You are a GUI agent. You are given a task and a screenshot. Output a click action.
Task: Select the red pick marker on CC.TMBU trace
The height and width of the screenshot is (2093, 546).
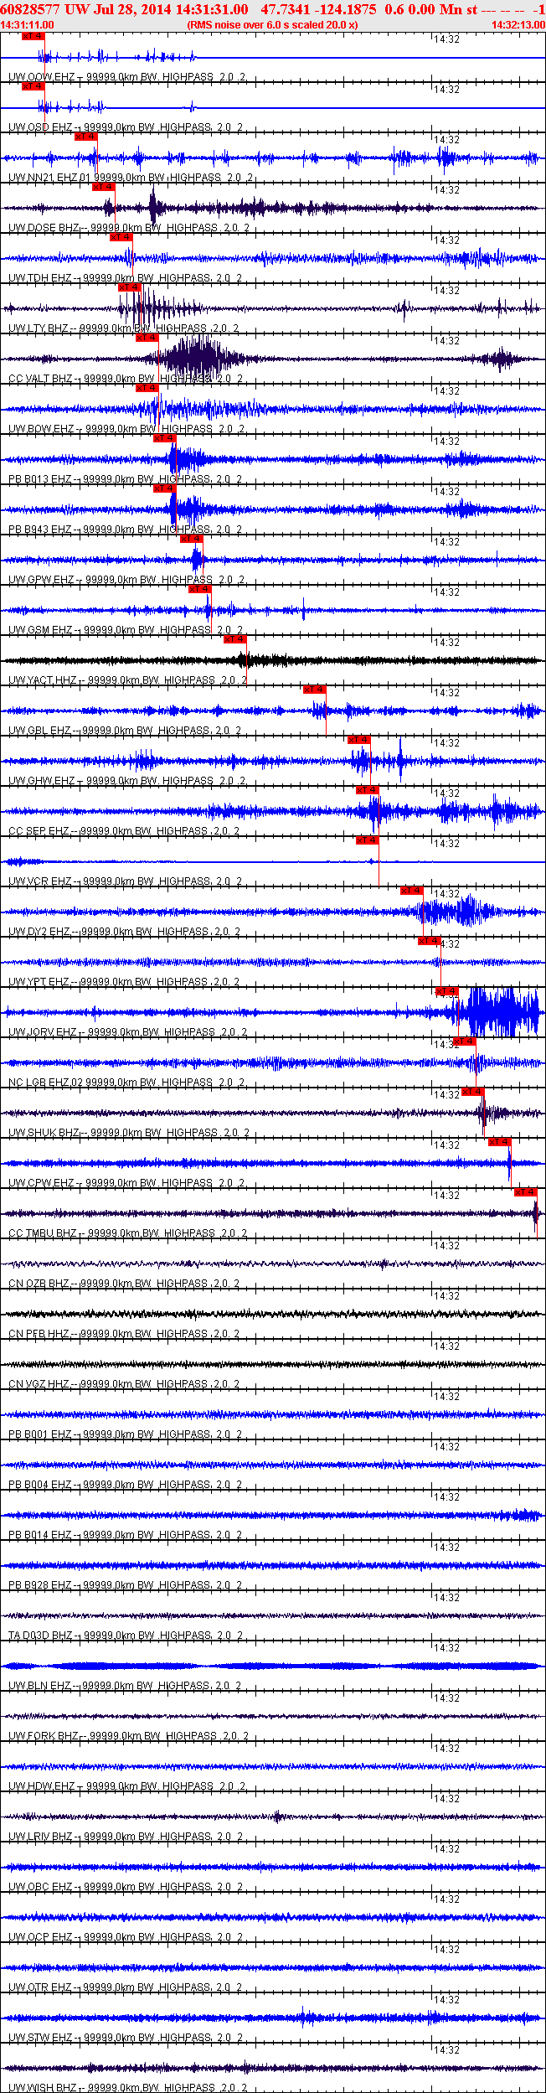click(526, 1192)
